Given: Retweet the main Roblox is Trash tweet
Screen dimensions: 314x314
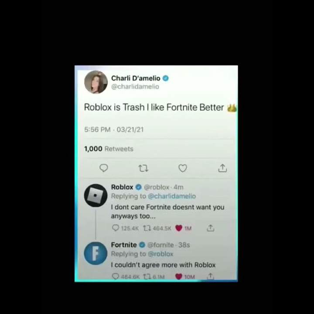Looking at the screenshot, I should click(143, 168).
